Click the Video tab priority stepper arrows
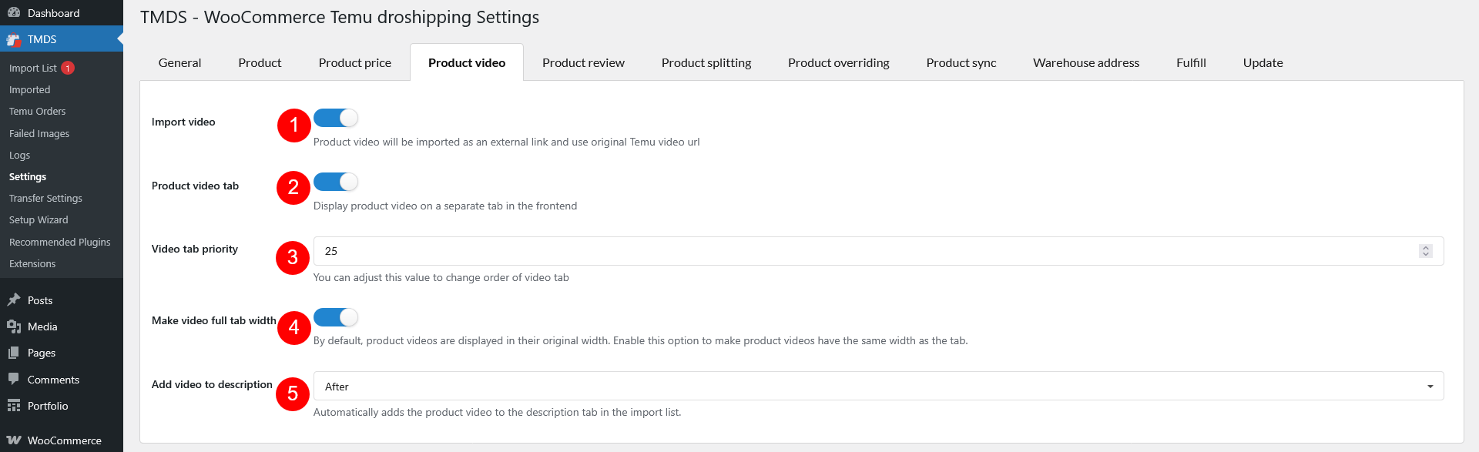1479x452 pixels. tap(1426, 251)
